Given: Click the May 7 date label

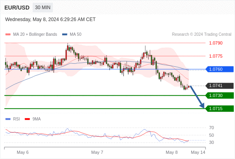Looking at the screenshot, I should pos(97,152).
